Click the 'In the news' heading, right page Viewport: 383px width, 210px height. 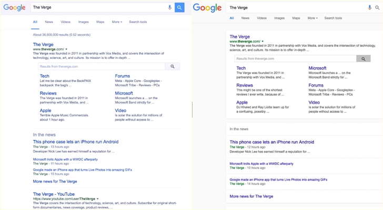[239, 129]
